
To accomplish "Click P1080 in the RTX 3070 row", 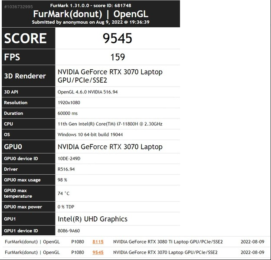I will [x=78, y=252].
